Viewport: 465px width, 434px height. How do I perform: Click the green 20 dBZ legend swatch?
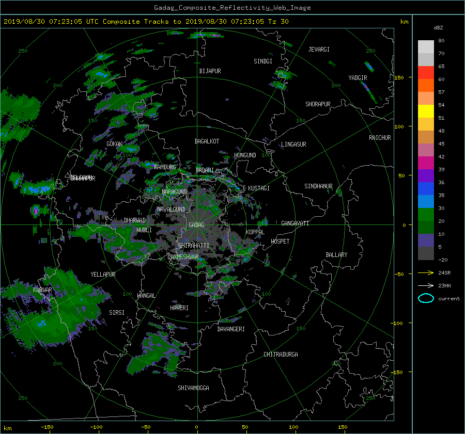coord(426,215)
